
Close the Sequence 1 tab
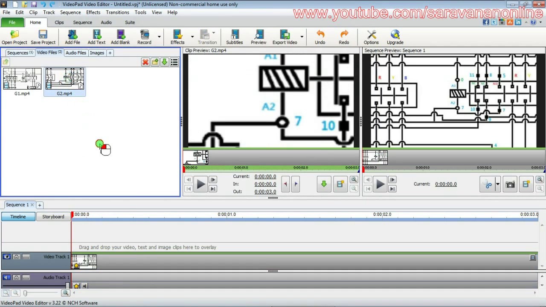point(32,205)
